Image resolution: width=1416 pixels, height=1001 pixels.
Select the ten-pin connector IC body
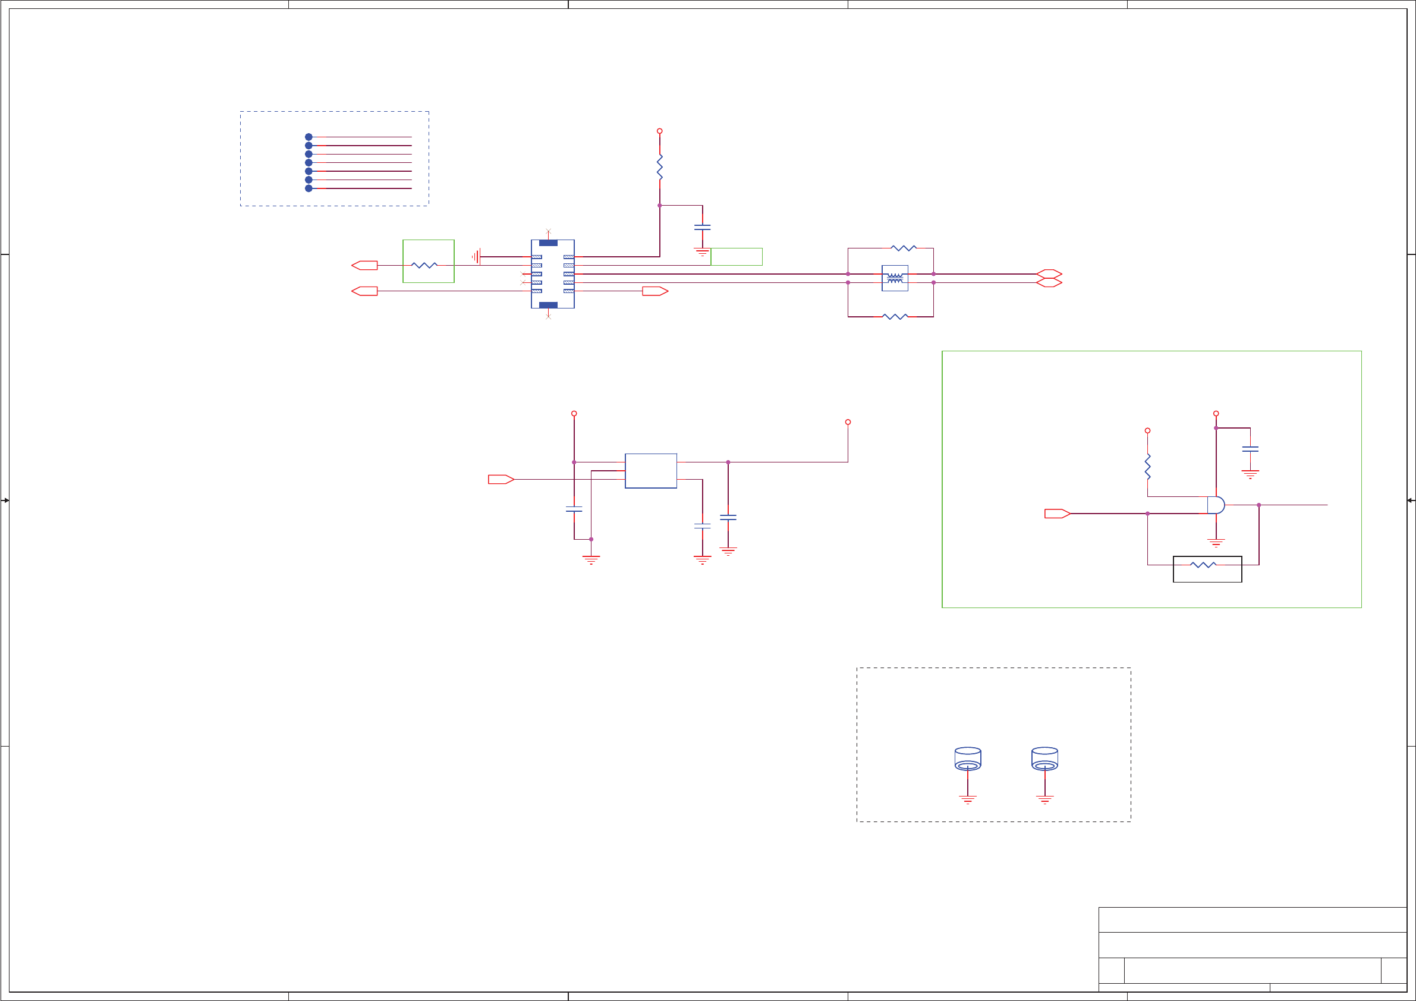tap(553, 274)
